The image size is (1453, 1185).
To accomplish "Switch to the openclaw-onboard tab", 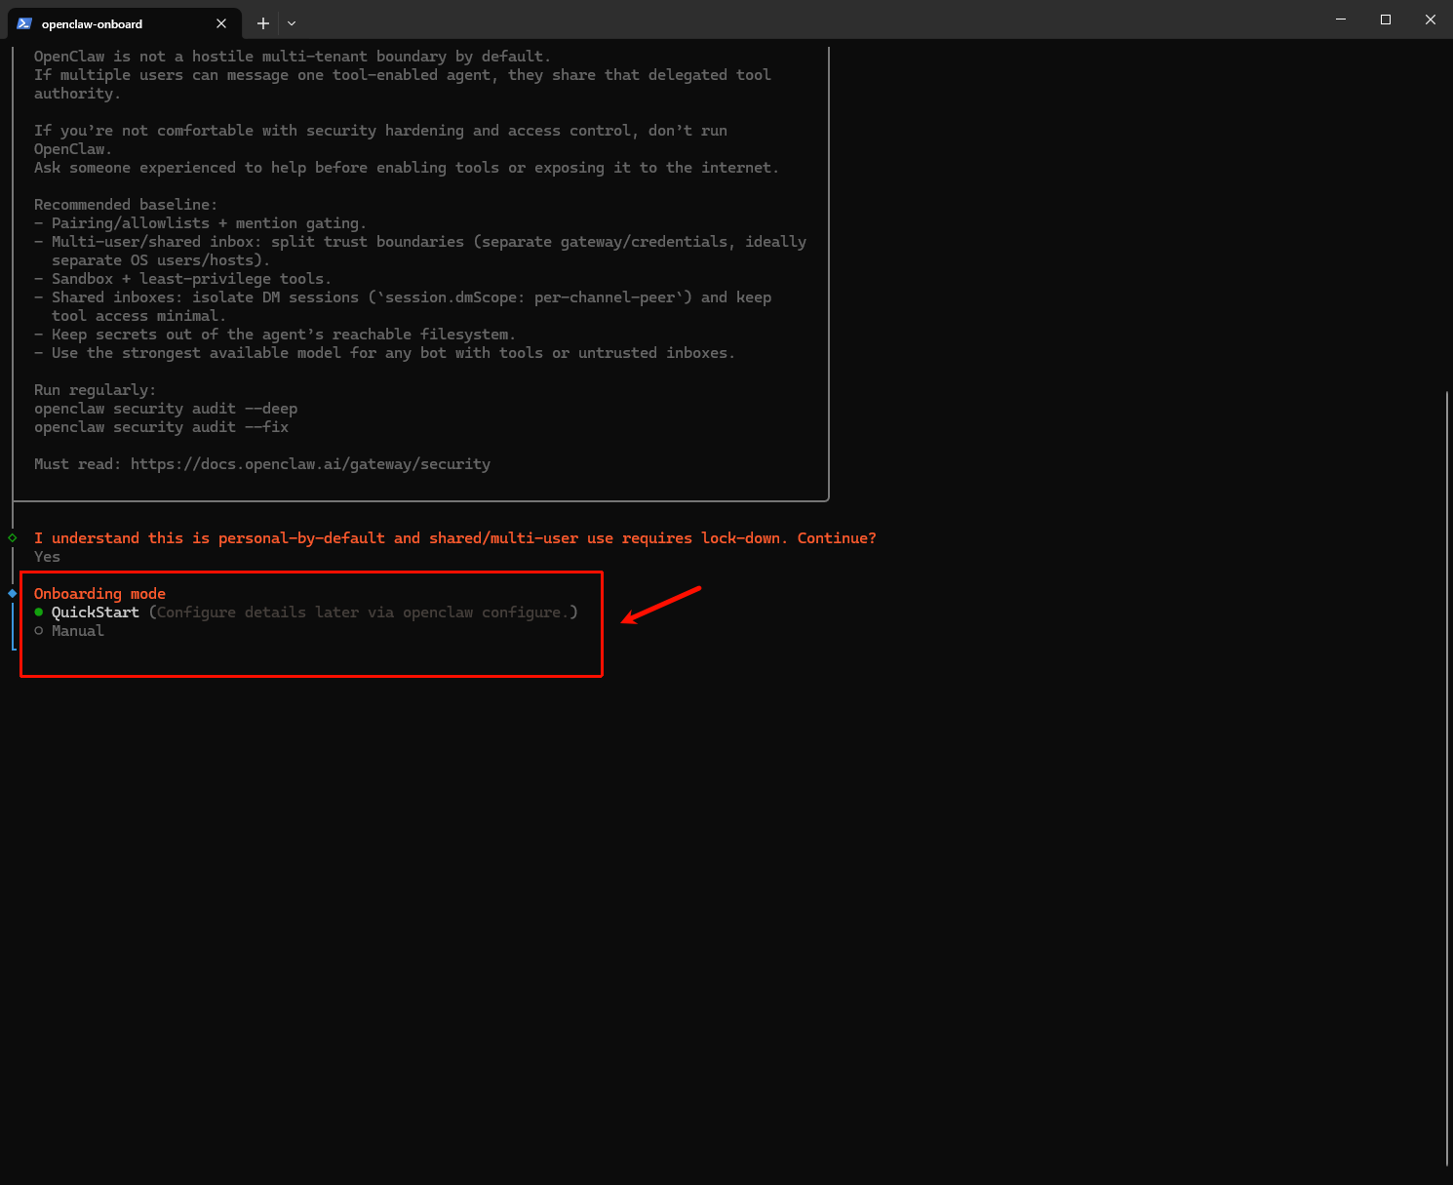I will [x=107, y=23].
